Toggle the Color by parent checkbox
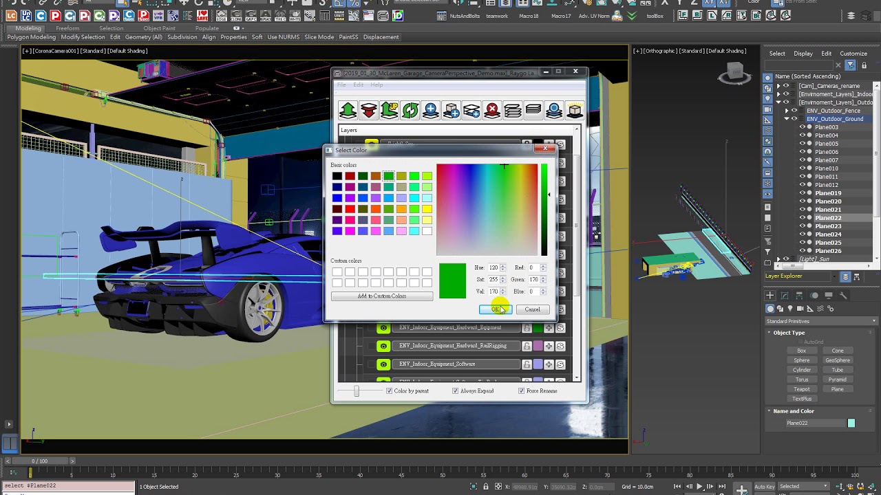Viewport: 881px width, 495px height. click(389, 390)
